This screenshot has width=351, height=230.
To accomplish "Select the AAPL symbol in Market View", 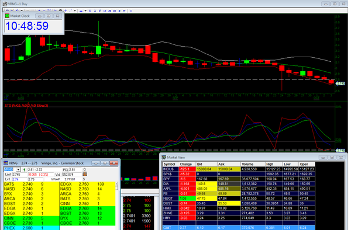I will pyautogui.click(x=171, y=189).
